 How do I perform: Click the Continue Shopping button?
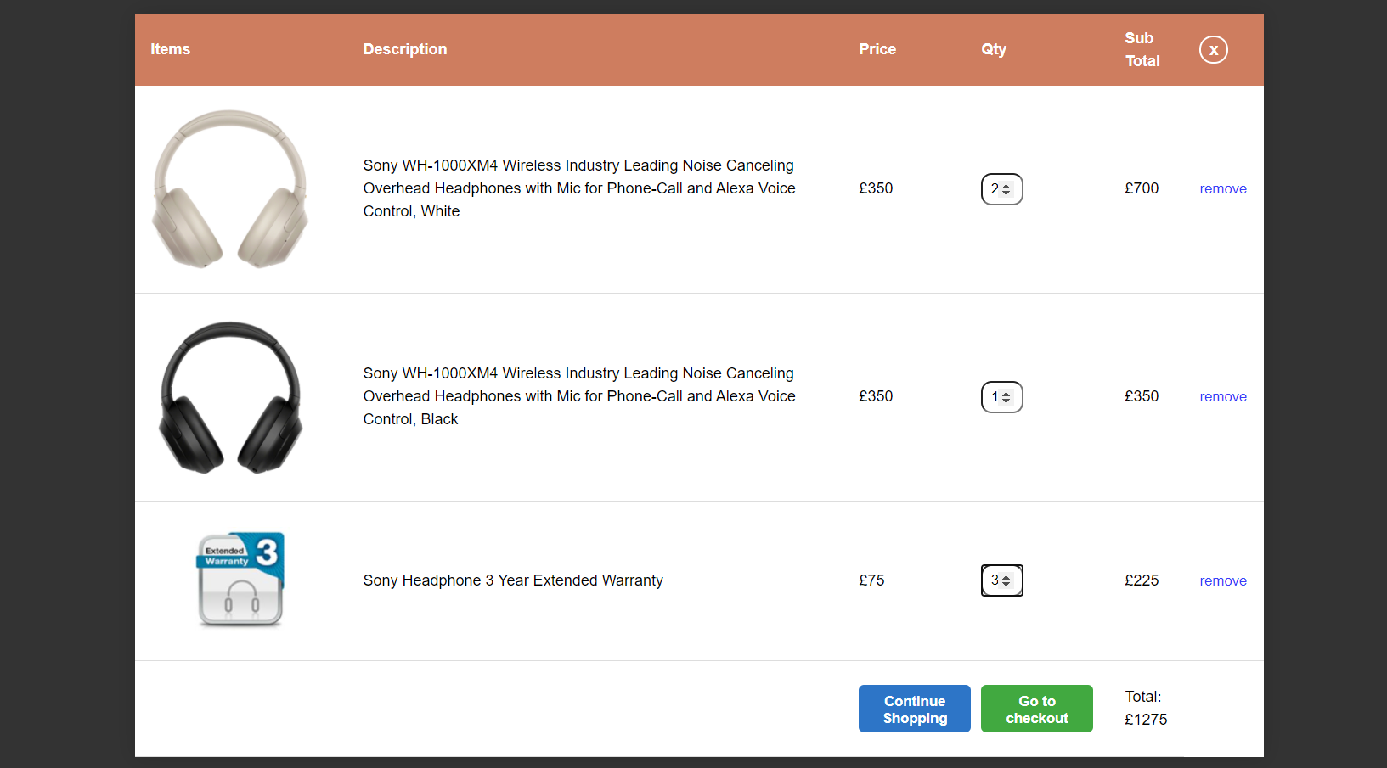coord(914,708)
